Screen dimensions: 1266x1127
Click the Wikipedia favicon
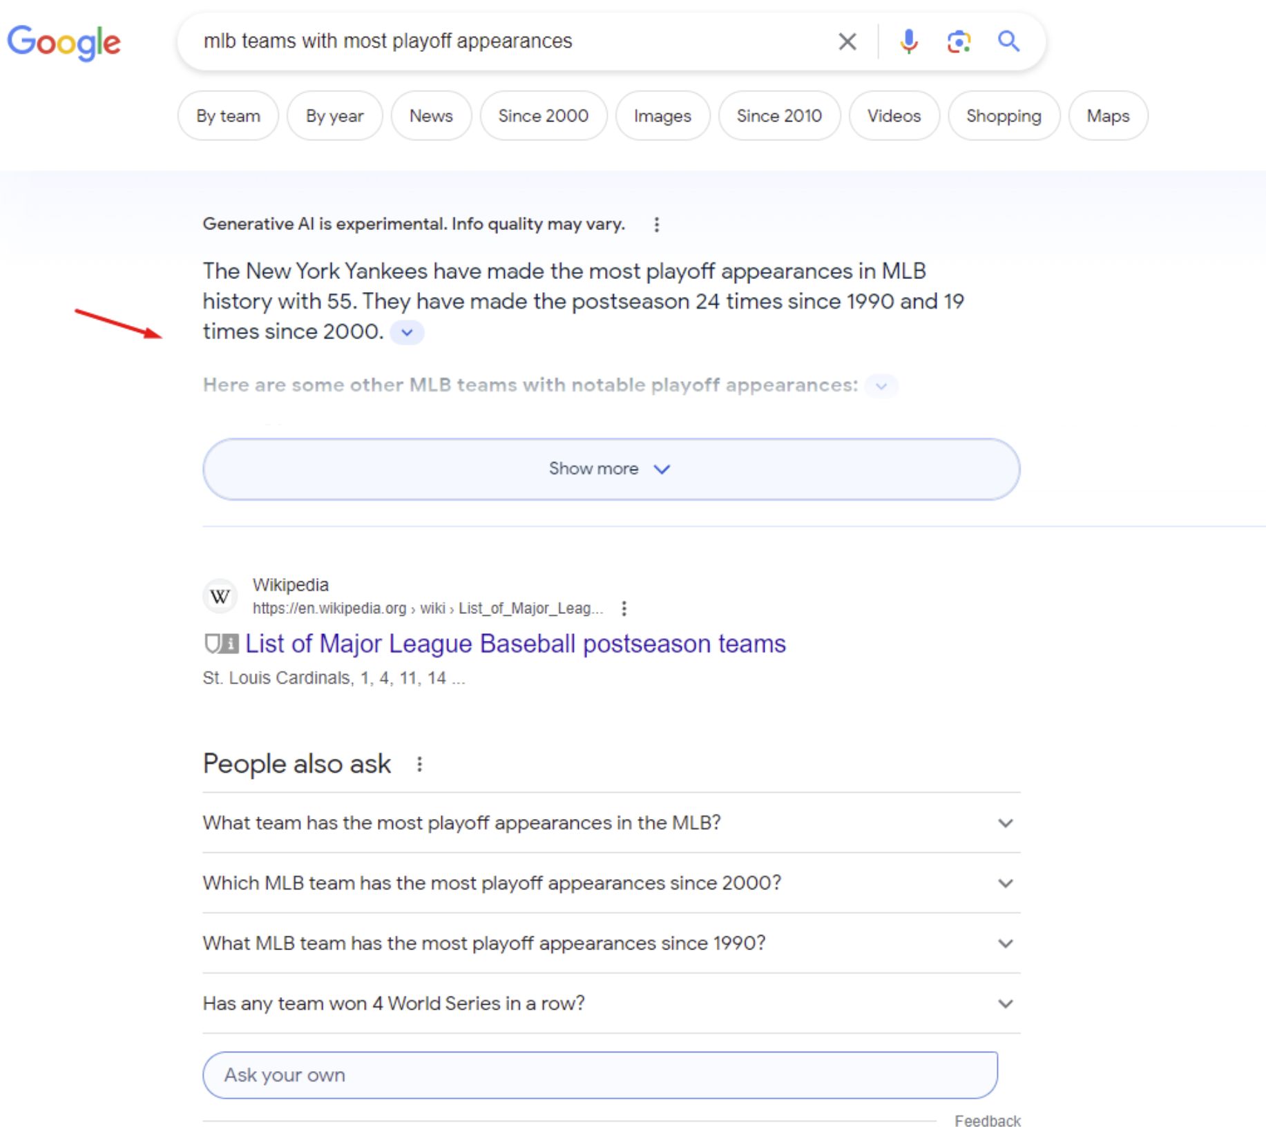[220, 595]
